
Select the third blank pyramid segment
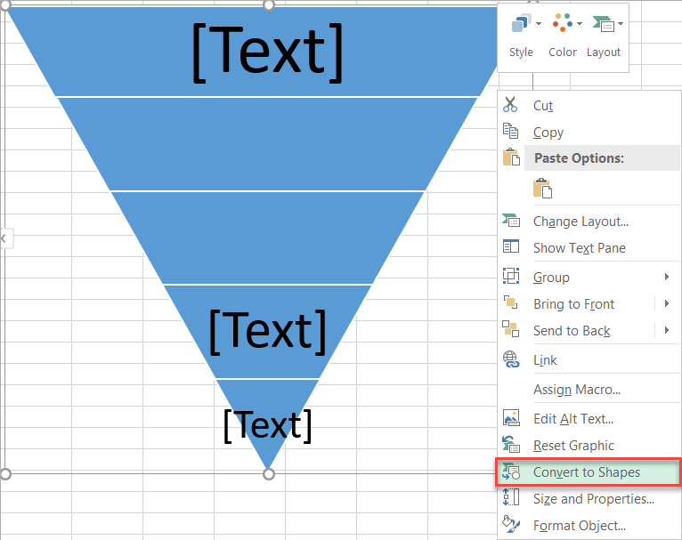[x=267, y=238]
